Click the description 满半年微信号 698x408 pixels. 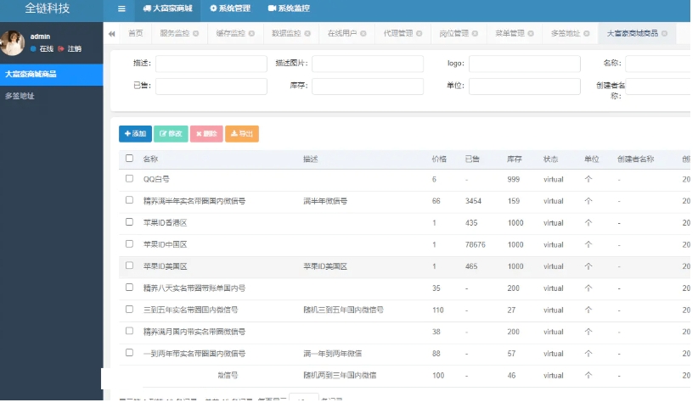click(325, 202)
